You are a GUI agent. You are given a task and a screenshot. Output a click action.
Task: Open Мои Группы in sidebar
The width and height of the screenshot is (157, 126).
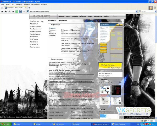tap(34, 39)
